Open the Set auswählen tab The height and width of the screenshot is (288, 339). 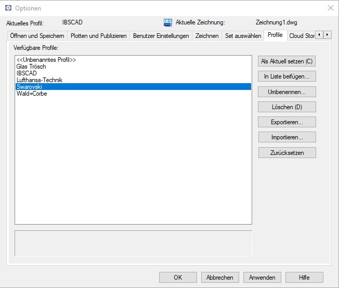tap(243, 36)
